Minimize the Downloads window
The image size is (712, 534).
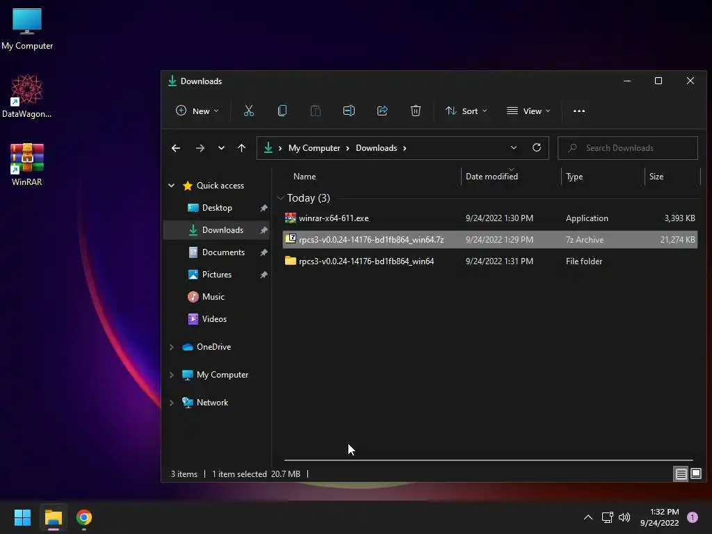click(627, 81)
